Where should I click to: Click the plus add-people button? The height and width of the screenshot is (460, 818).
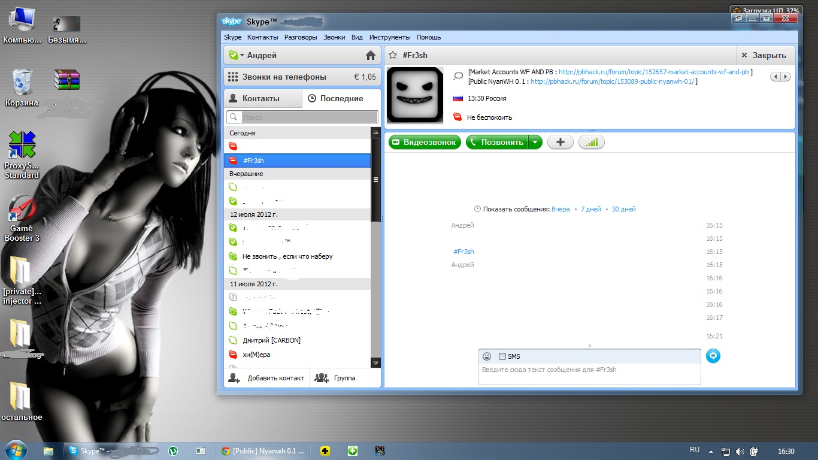click(x=561, y=142)
